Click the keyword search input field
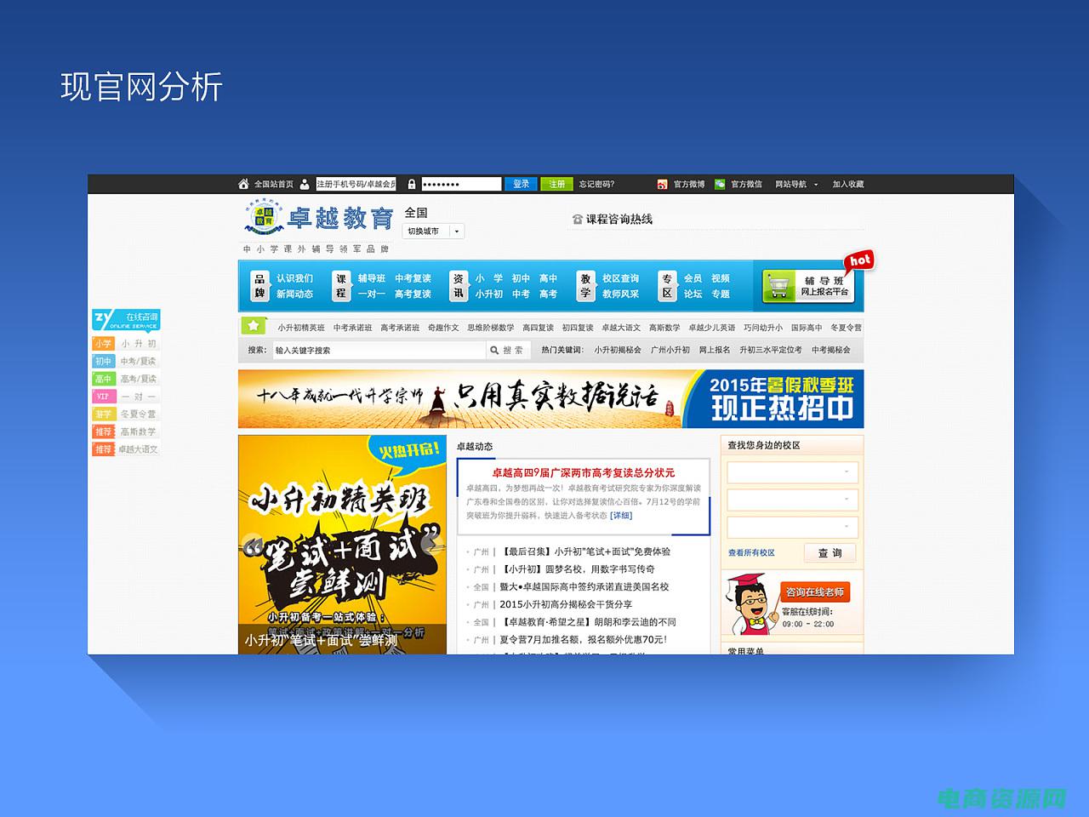The width and height of the screenshot is (1089, 817). 378,350
